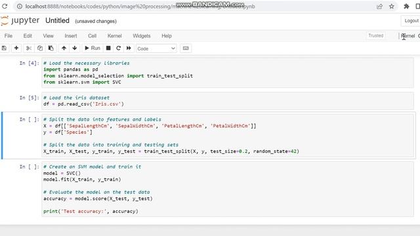
Task: Rename the notebook title Untitled
Action: 57,20
